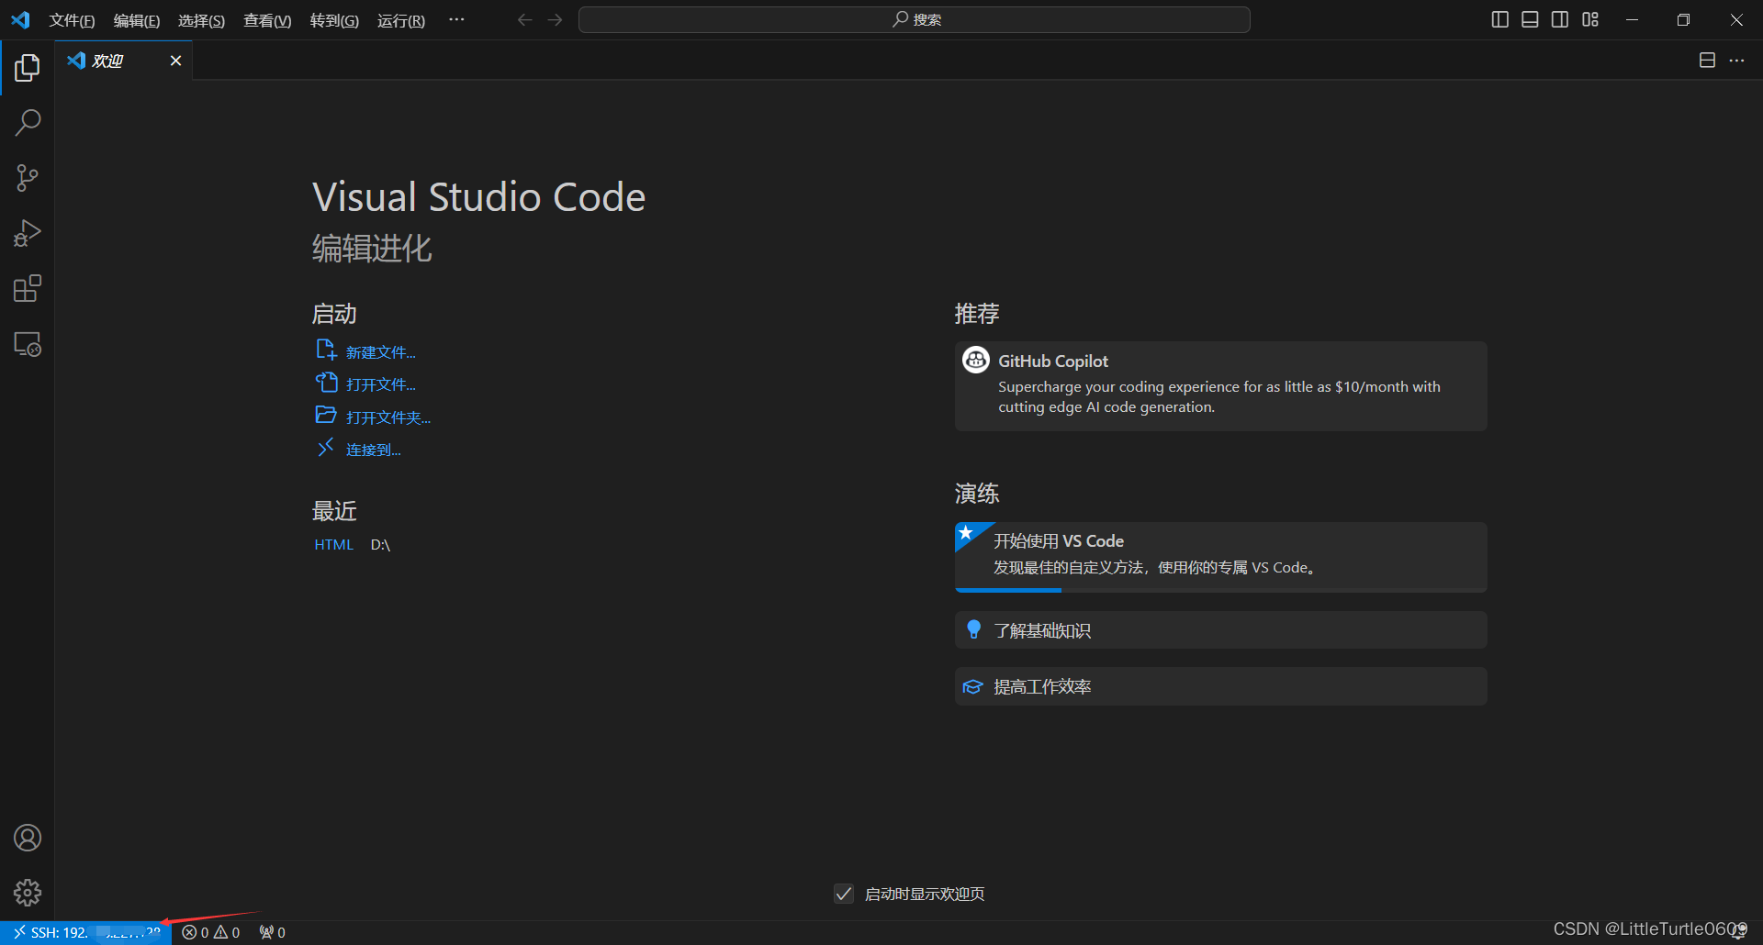Open the GitHub Copilot recommendation card

point(1220,386)
